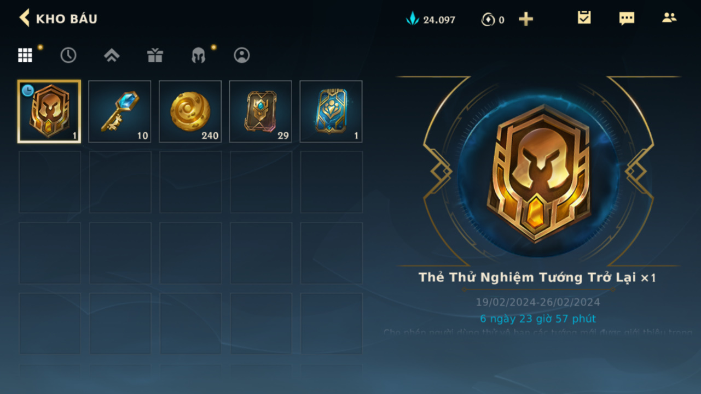Open the friends list icon
This screenshot has height=394, width=701.
tap(669, 17)
